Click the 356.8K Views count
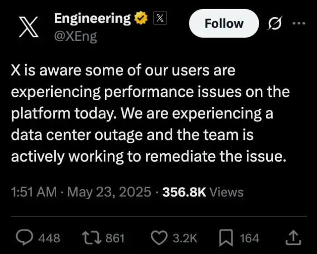This screenshot has height=254, width=317. click(x=203, y=192)
